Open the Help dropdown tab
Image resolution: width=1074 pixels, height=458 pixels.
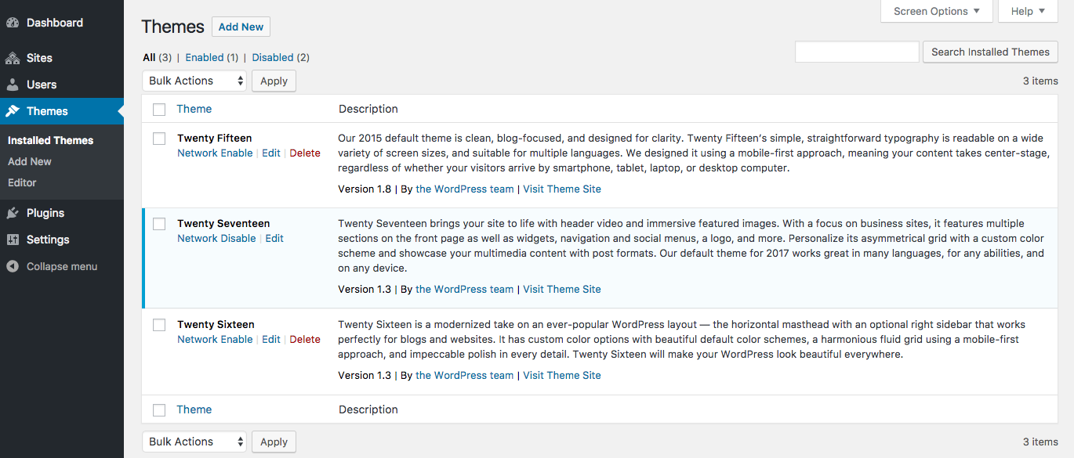(1027, 11)
